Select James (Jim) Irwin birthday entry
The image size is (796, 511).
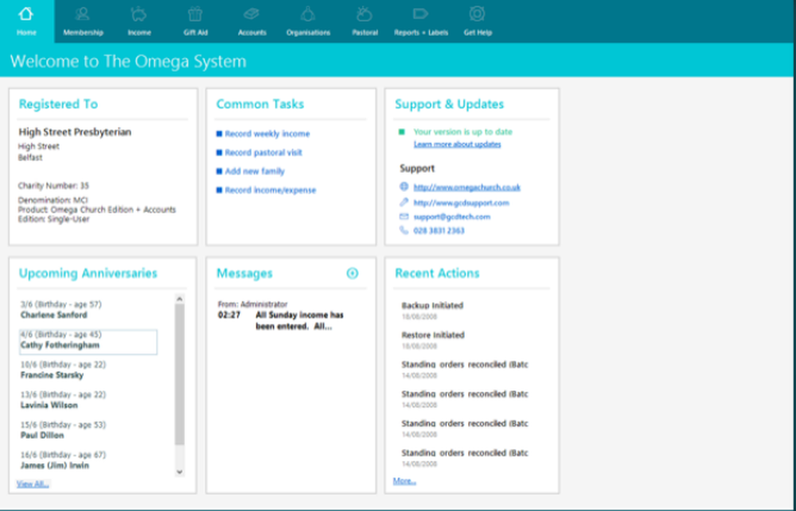click(x=89, y=460)
